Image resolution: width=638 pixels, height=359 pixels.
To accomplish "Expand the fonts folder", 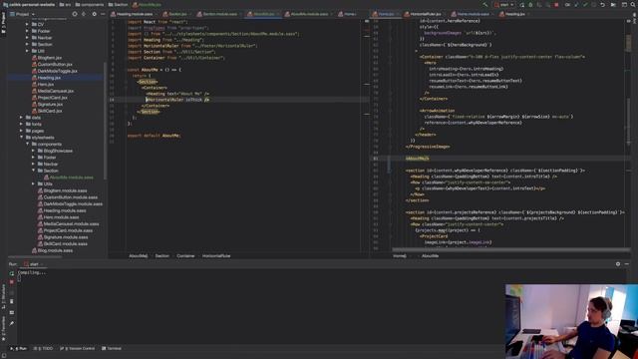I will click(x=21, y=124).
